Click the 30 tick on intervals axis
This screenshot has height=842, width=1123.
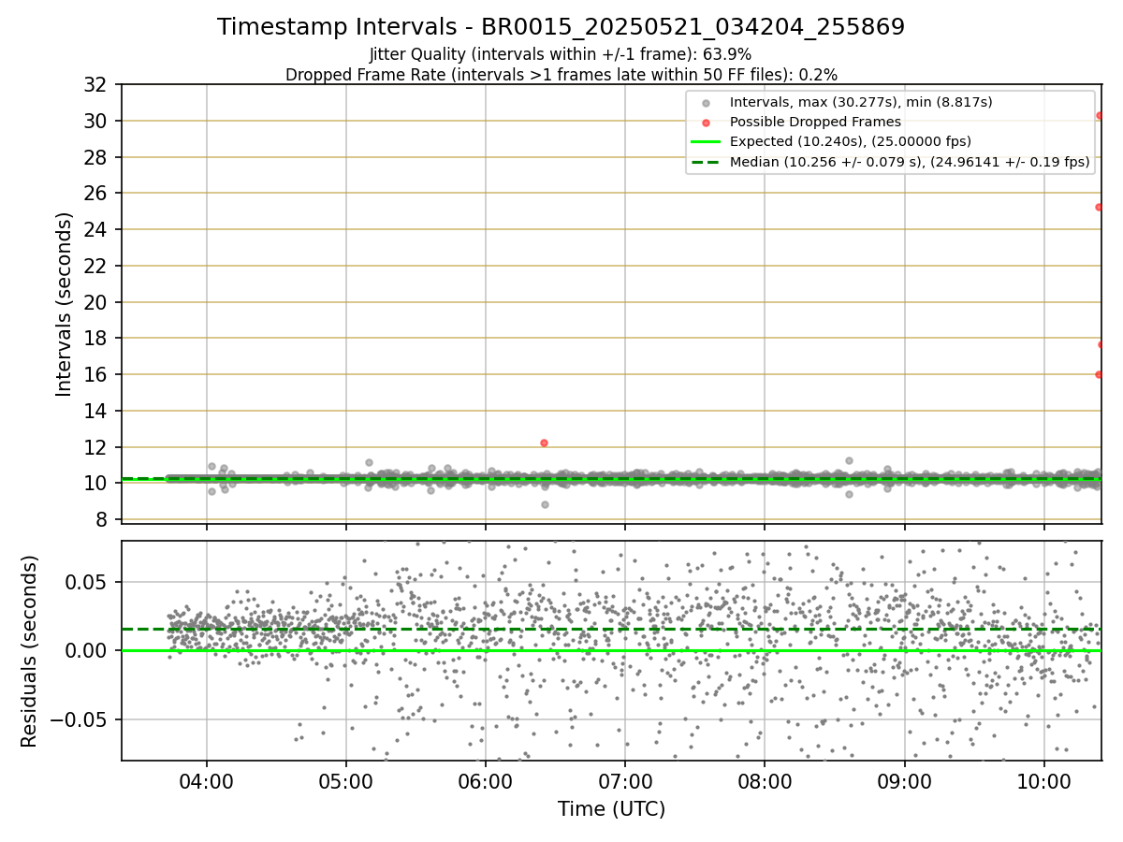point(95,121)
